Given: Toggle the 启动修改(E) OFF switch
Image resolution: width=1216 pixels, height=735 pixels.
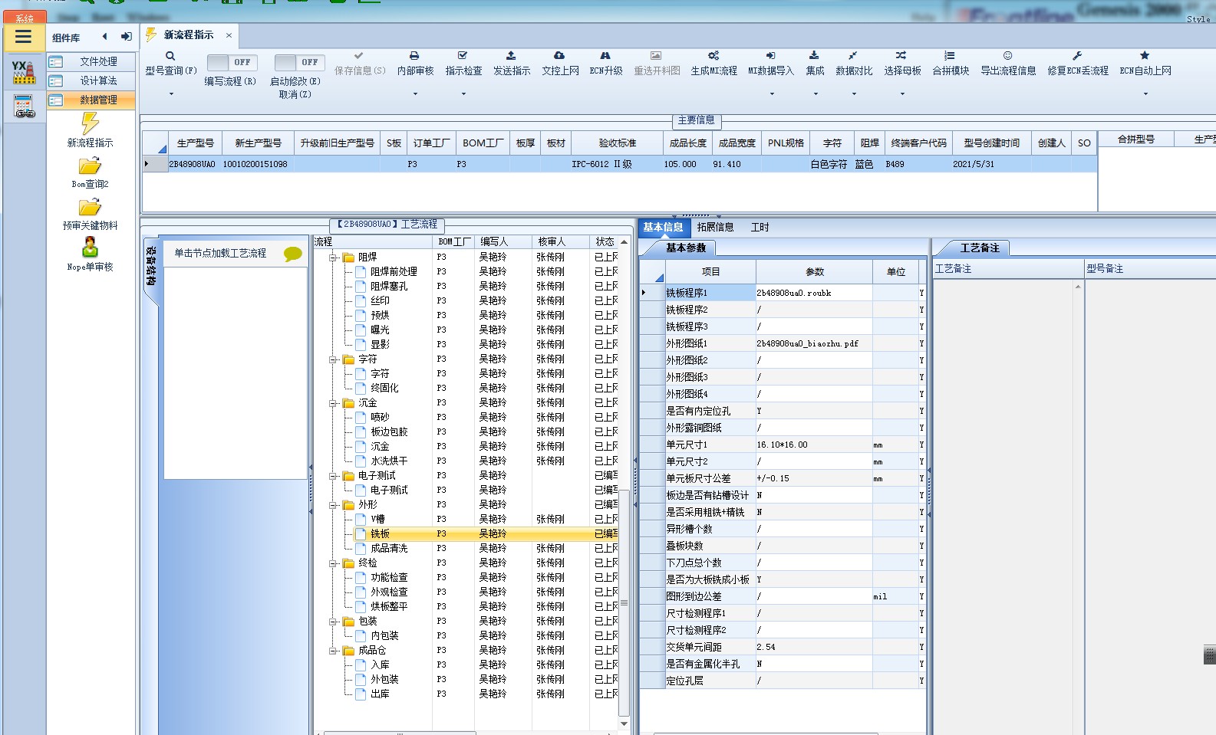Looking at the screenshot, I should point(299,62).
